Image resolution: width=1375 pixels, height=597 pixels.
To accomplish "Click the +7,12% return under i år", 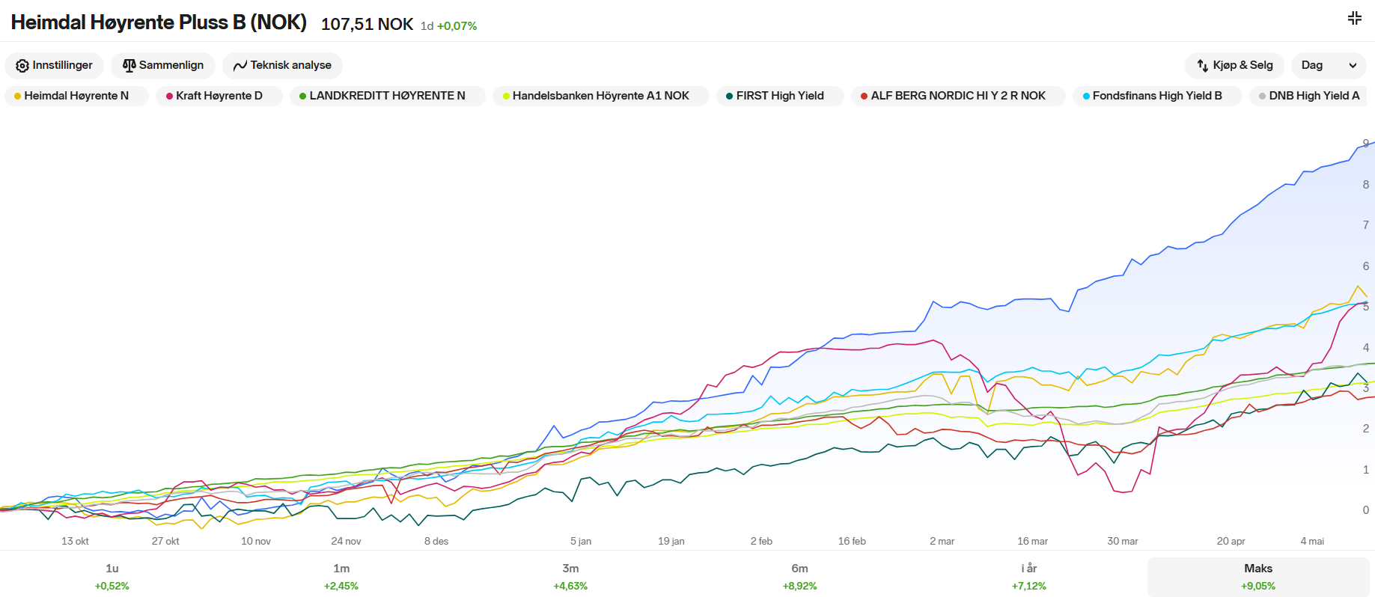I will coord(1029,587).
